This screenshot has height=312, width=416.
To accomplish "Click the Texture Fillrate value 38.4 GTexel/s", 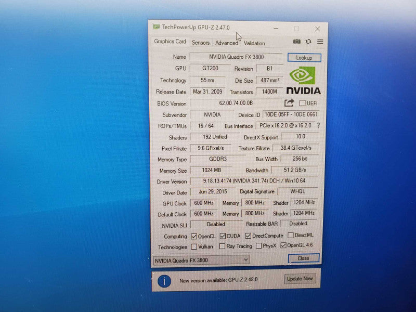I will (296, 148).
